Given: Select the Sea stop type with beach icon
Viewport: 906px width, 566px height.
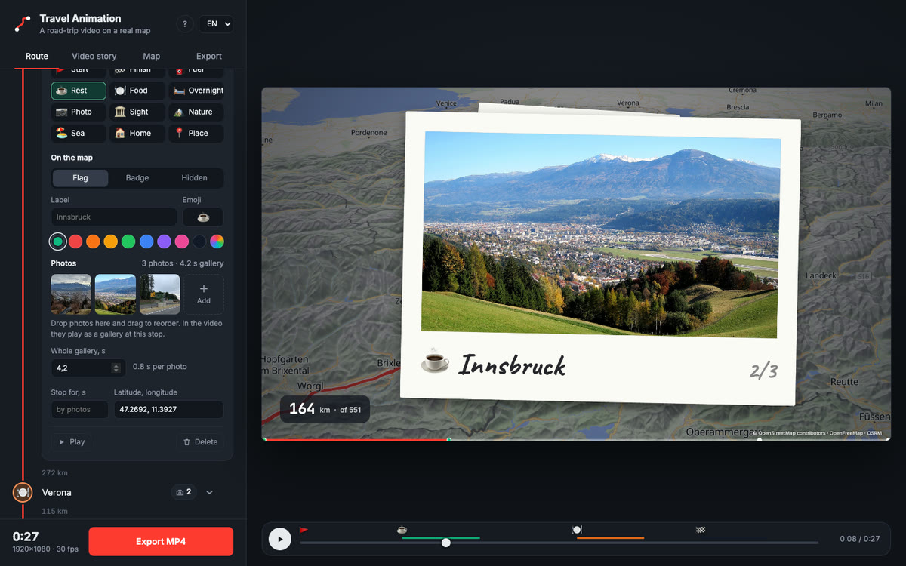Looking at the screenshot, I should point(79,133).
